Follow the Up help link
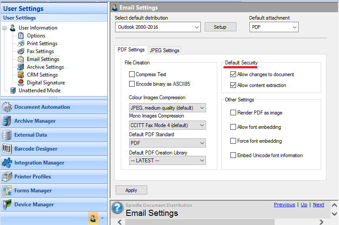This screenshot has width=339, height=225. coord(304,205)
